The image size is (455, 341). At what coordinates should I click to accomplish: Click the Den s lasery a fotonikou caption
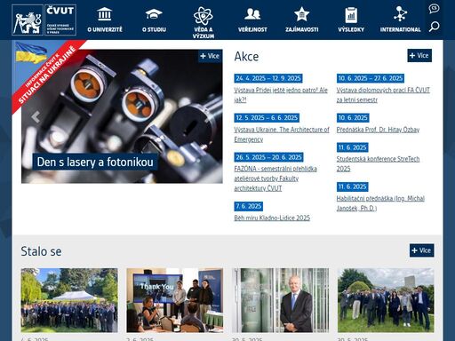point(95,162)
